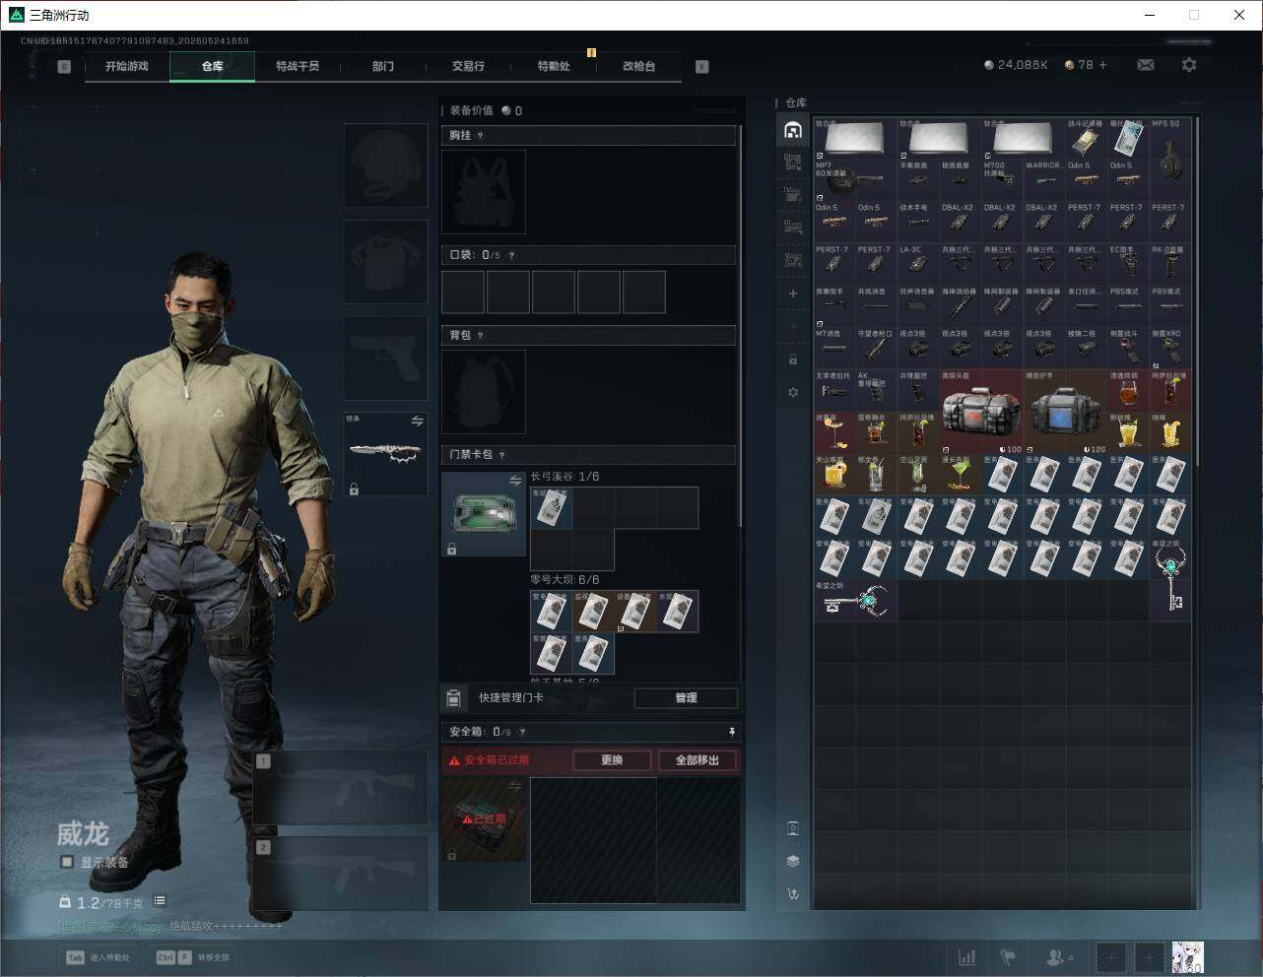Open the bar chart stats icon
The height and width of the screenshot is (977, 1263).
(x=967, y=957)
